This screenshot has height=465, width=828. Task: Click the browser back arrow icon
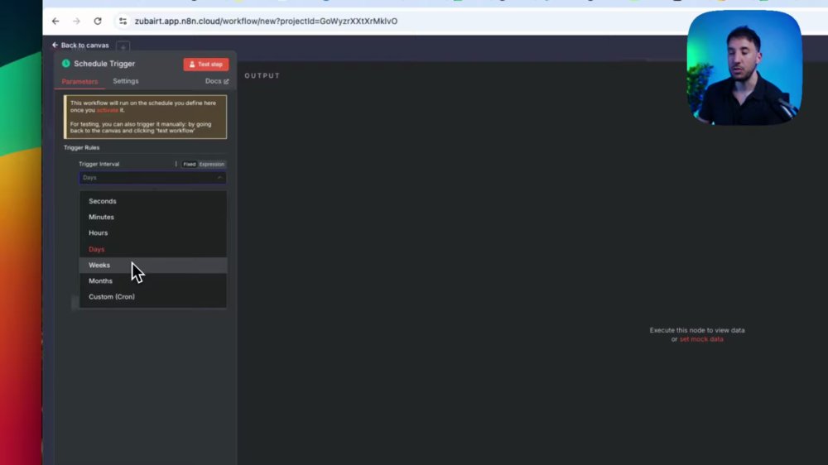[x=55, y=22]
